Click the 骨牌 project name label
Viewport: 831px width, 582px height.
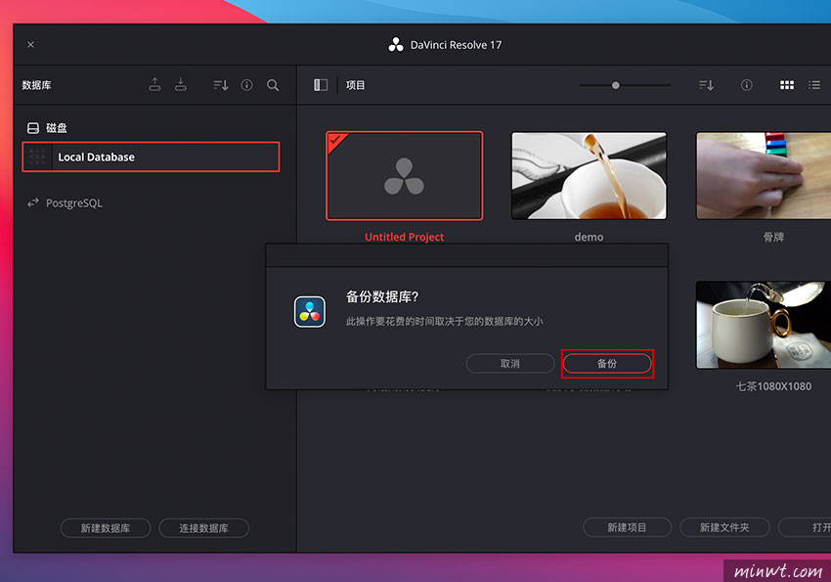tap(773, 237)
